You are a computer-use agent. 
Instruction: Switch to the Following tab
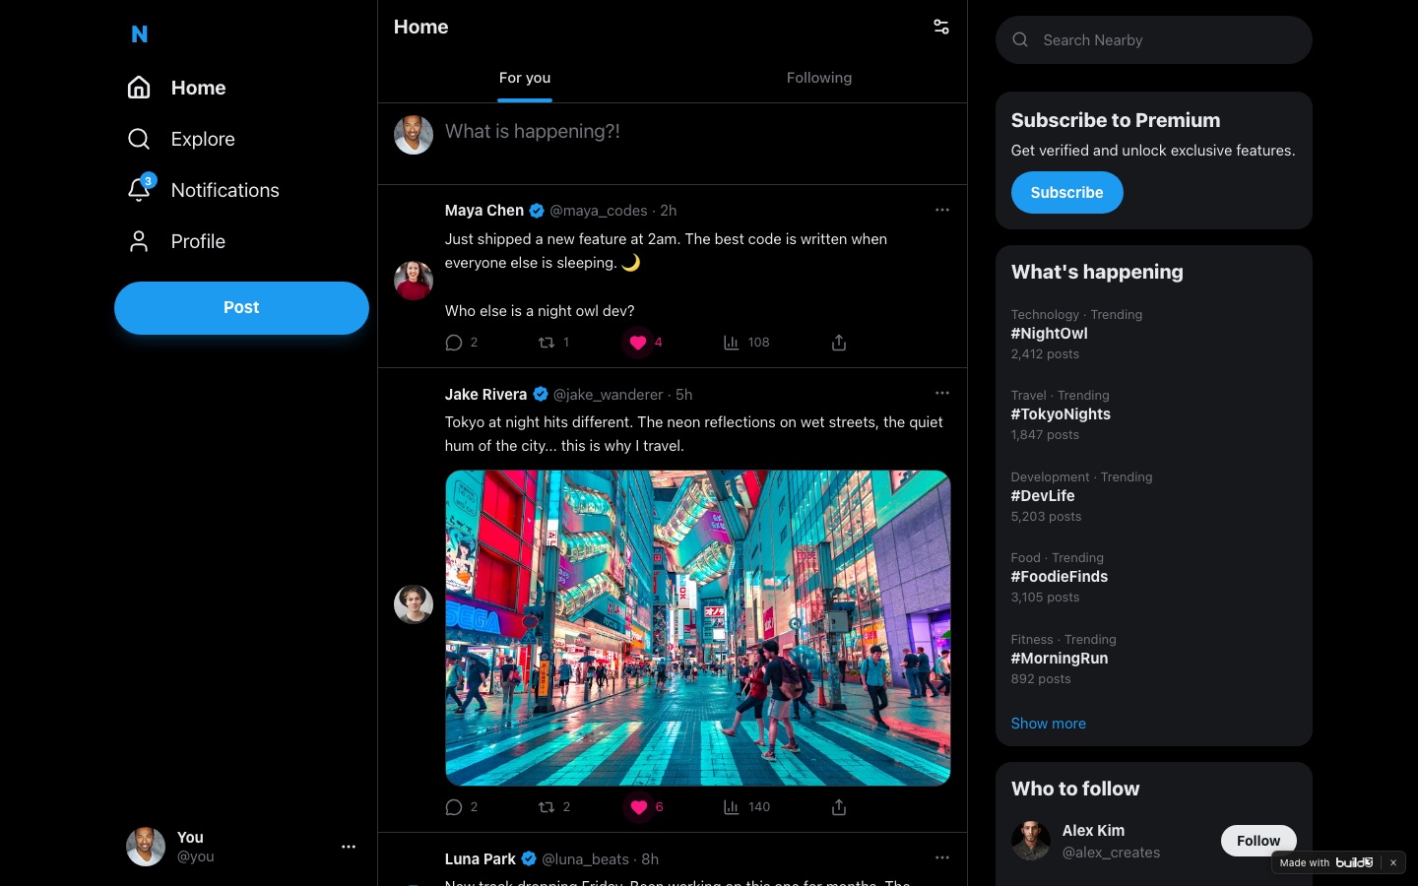tap(819, 78)
